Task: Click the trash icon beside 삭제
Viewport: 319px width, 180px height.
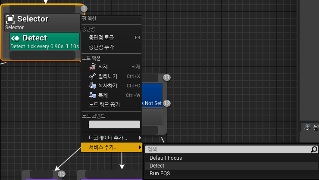Action: (x=93, y=67)
